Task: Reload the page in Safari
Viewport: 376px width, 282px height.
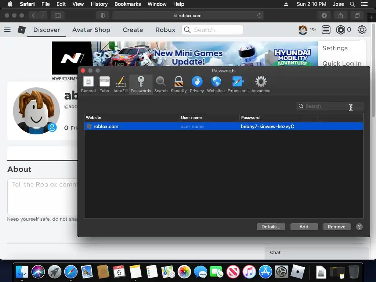Action: [259, 15]
